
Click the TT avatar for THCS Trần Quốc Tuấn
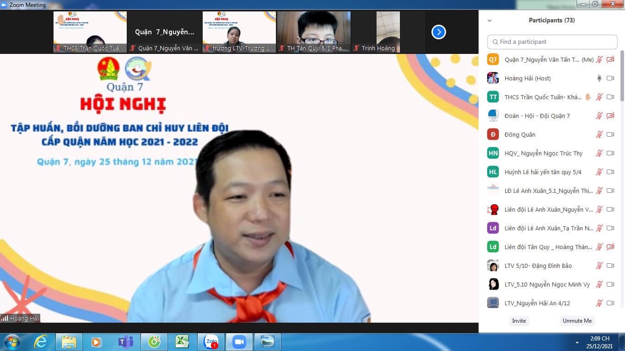point(493,97)
